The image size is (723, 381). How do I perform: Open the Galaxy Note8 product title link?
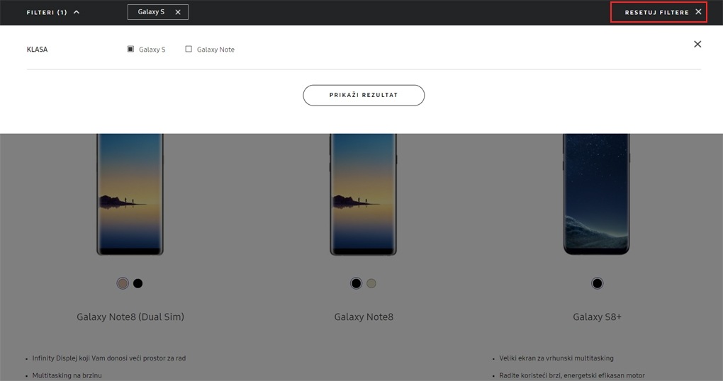click(364, 317)
